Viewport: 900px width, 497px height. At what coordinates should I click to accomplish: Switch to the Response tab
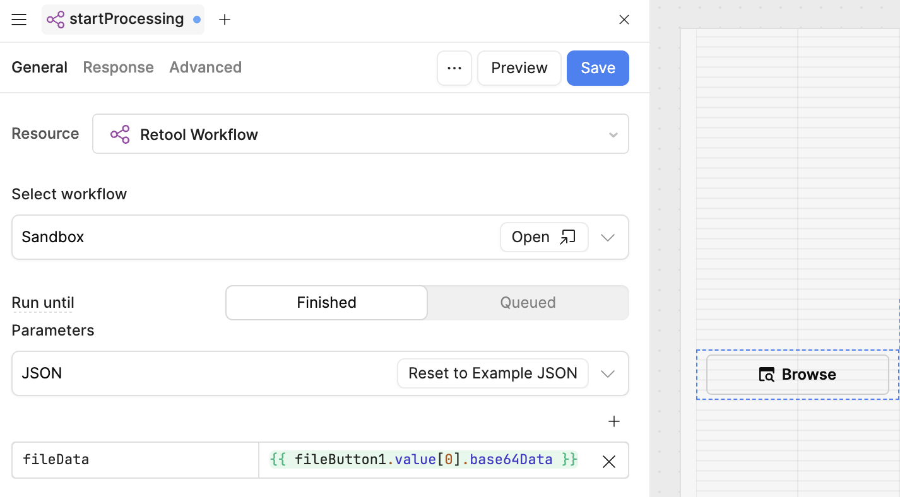point(119,67)
